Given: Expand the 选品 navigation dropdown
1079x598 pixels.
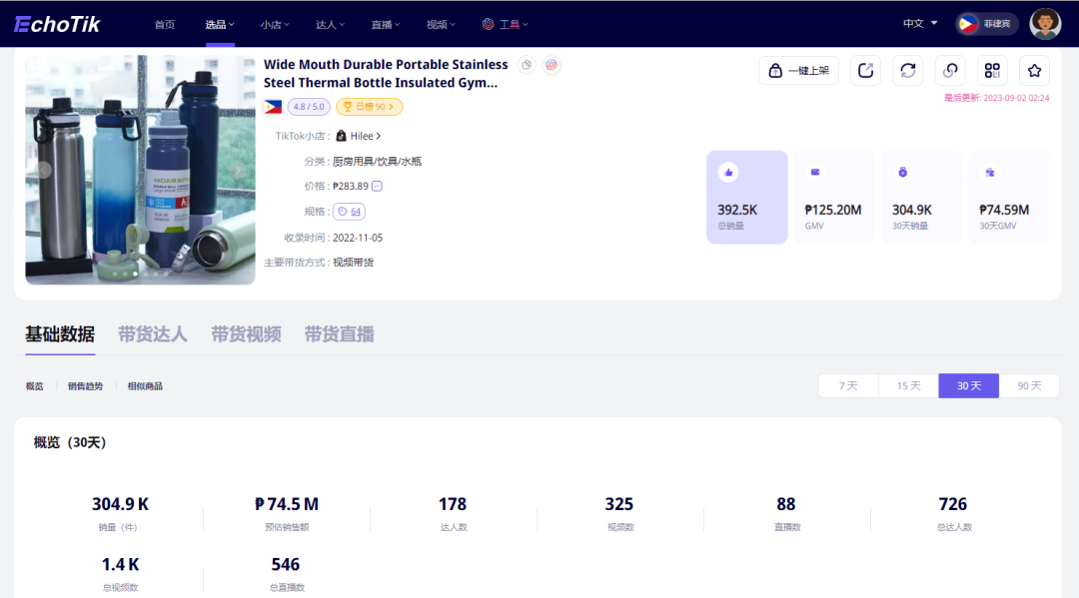Looking at the screenshot, I should (220, 24).
